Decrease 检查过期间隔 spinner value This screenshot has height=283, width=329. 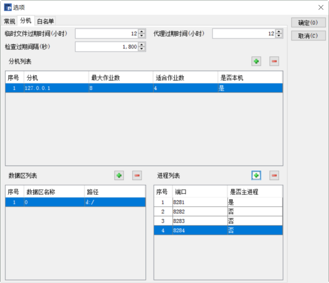tap(142, 49)
